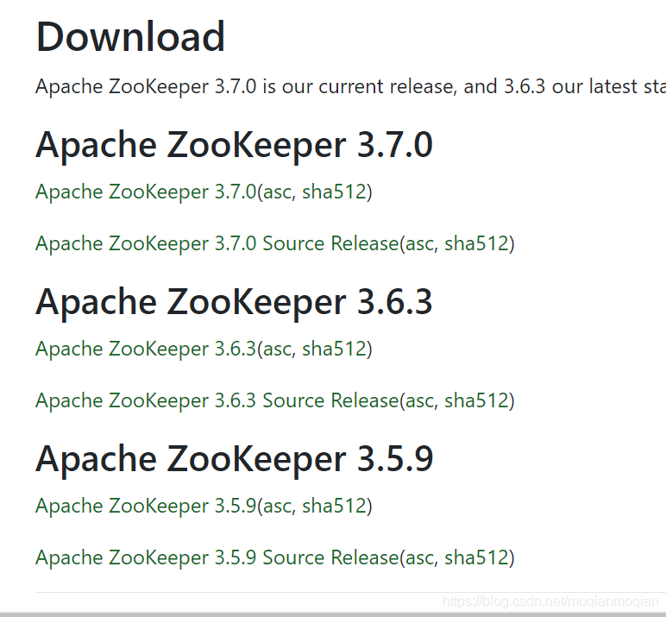
Task: Open asc link for 3.5.9 Source Release
Action: 419,557
